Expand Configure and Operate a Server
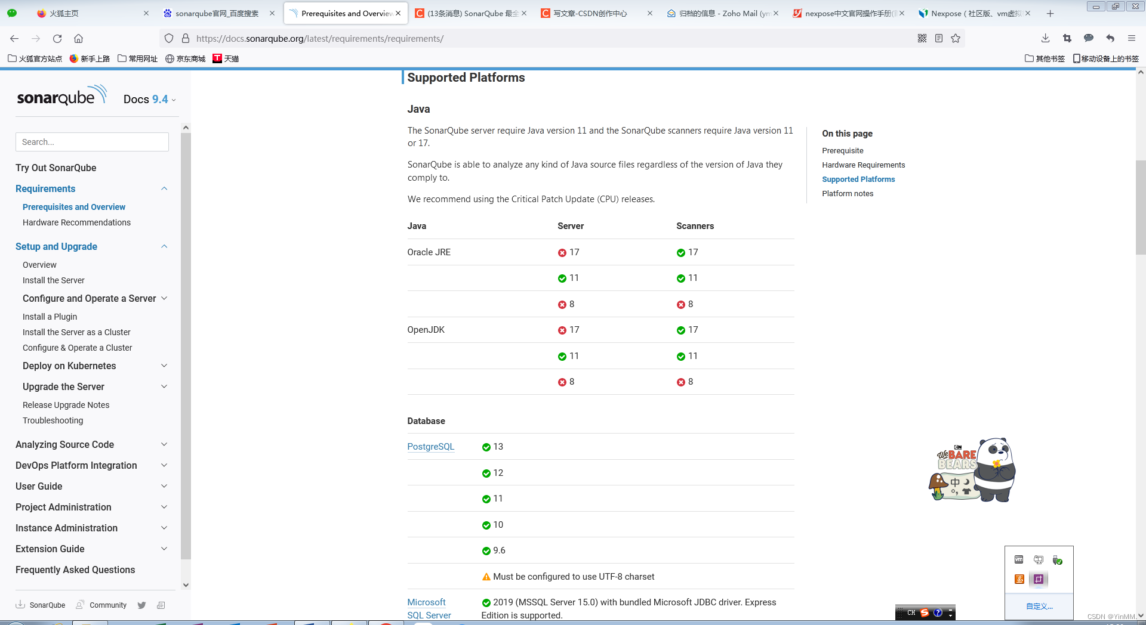1146x625 pixels. coord(164,298)
